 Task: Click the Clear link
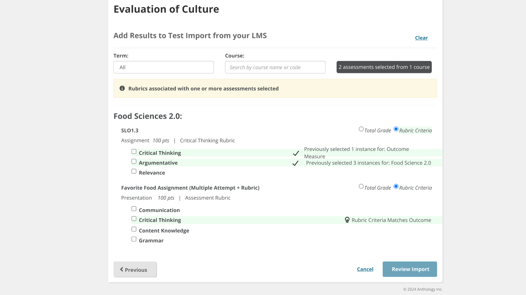[x=421, y=38]
